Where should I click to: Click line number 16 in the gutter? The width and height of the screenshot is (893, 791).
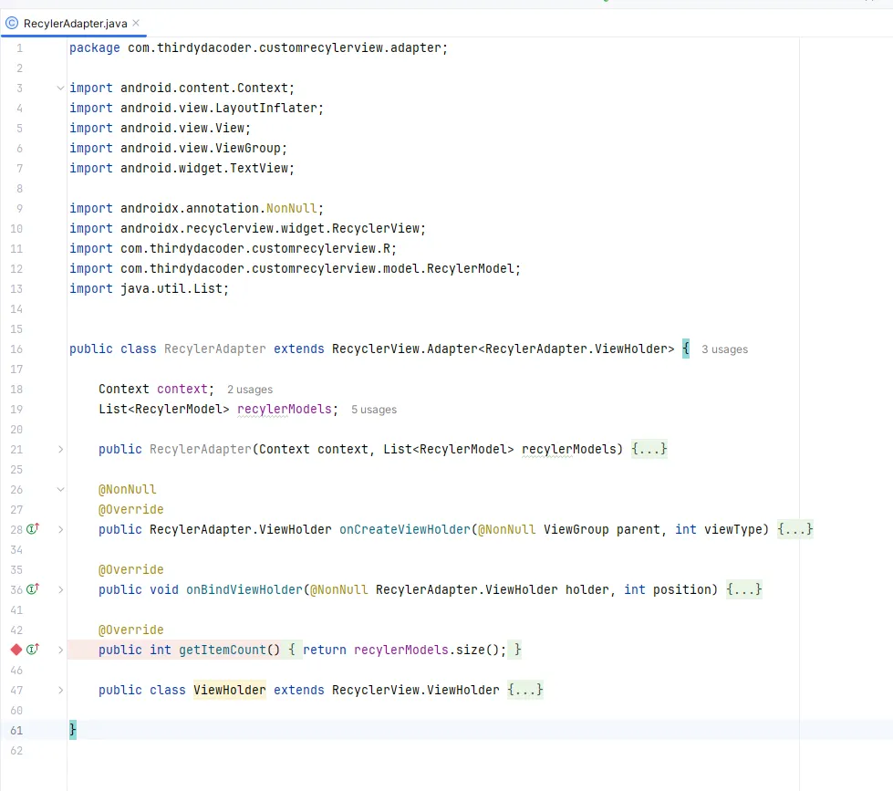click(16, 349)
